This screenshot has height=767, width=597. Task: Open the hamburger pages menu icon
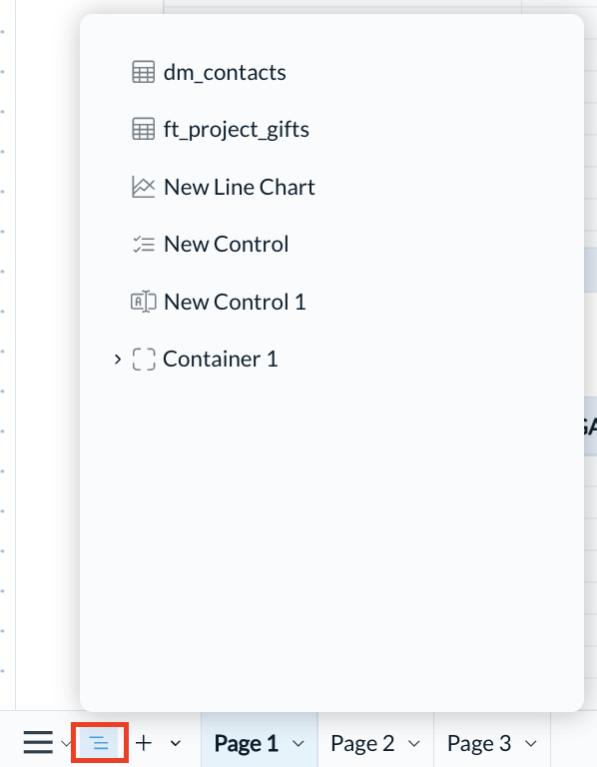tap(38, 743)
